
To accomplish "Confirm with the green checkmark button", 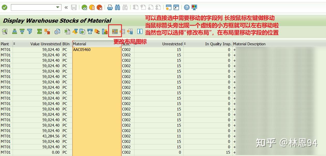I will 5,7.
